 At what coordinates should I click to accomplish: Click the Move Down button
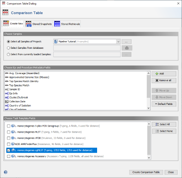click(164, 97)
